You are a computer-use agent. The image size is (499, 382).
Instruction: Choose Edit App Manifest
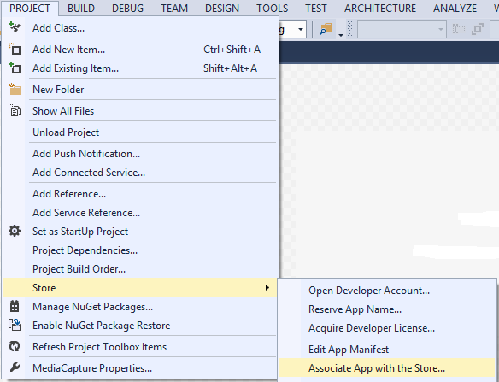tap(387, 350)
